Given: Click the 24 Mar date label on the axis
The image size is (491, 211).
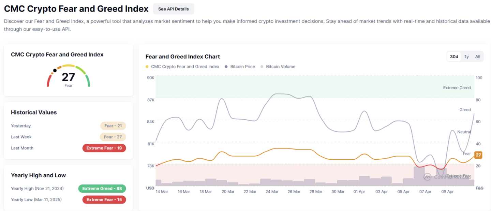Looking at the screenshot, I should tap(272, 192).
